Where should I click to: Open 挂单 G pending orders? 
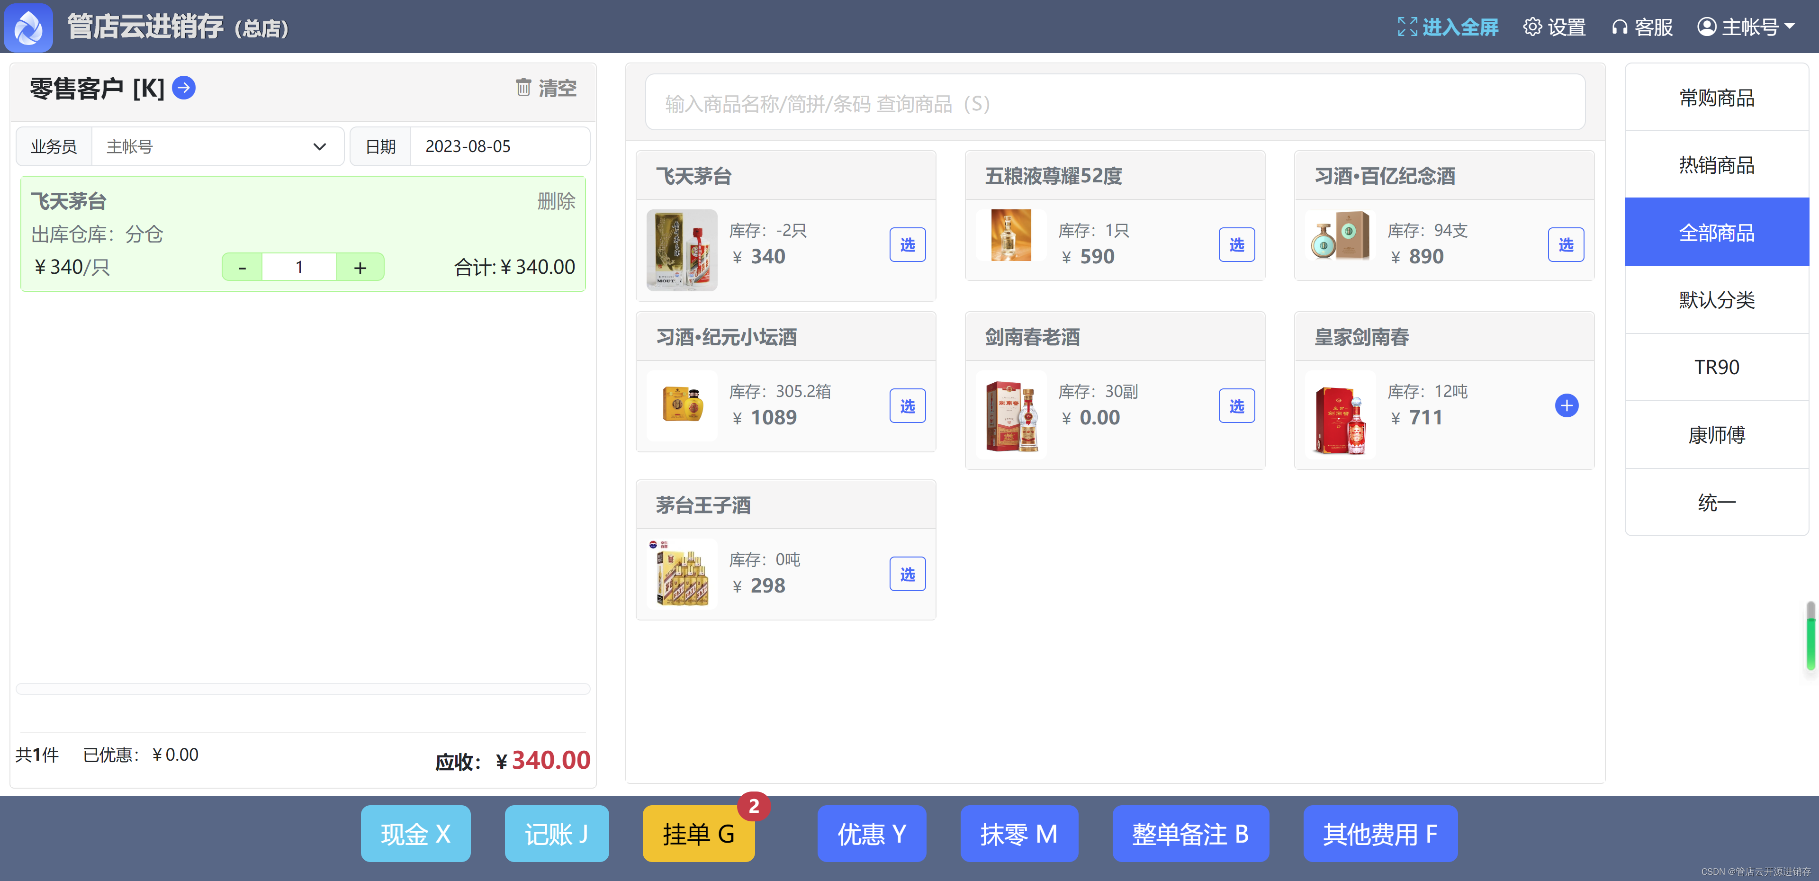pyautogui.click(x=698, y=834)
